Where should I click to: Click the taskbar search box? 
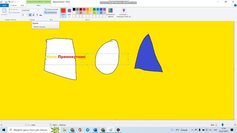[x=34, y=130]
